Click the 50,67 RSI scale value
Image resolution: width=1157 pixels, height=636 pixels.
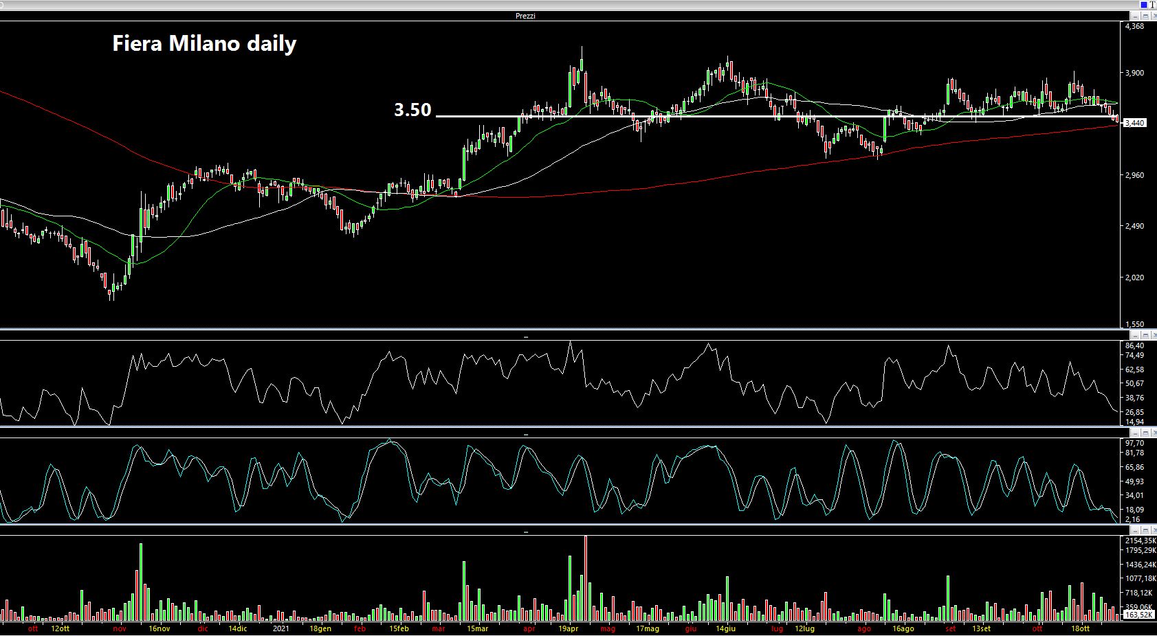pos(1134,383)
